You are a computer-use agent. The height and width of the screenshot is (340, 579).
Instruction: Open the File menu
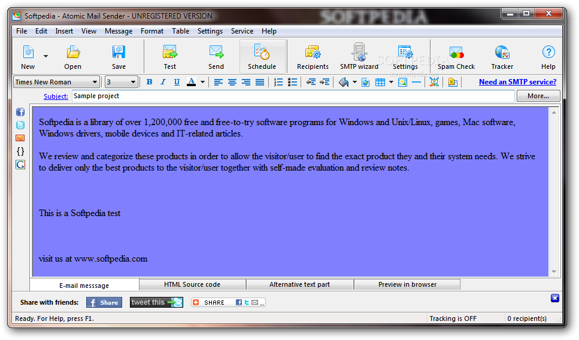click(22, 31)
